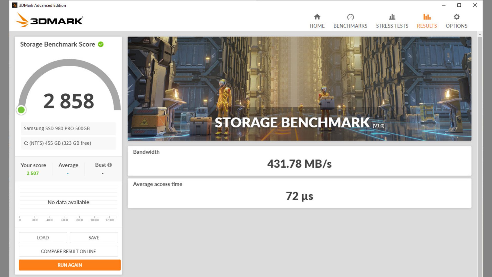Switch to Stress Tests tab
The height and width of the screenshot is (277, 492).
[392, 21]
